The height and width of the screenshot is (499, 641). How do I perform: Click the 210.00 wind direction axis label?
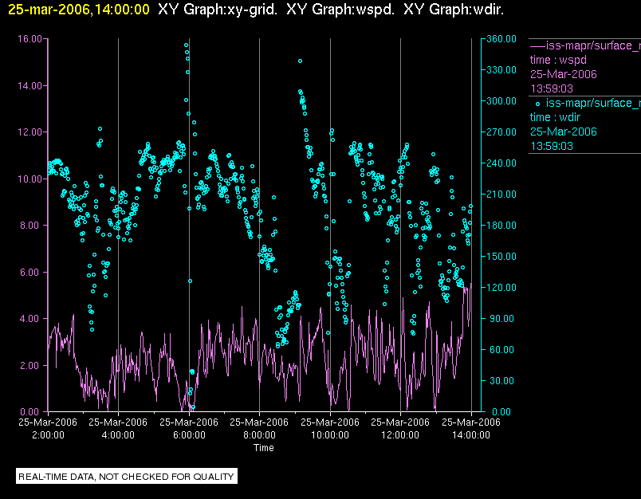tap(501, 194)
